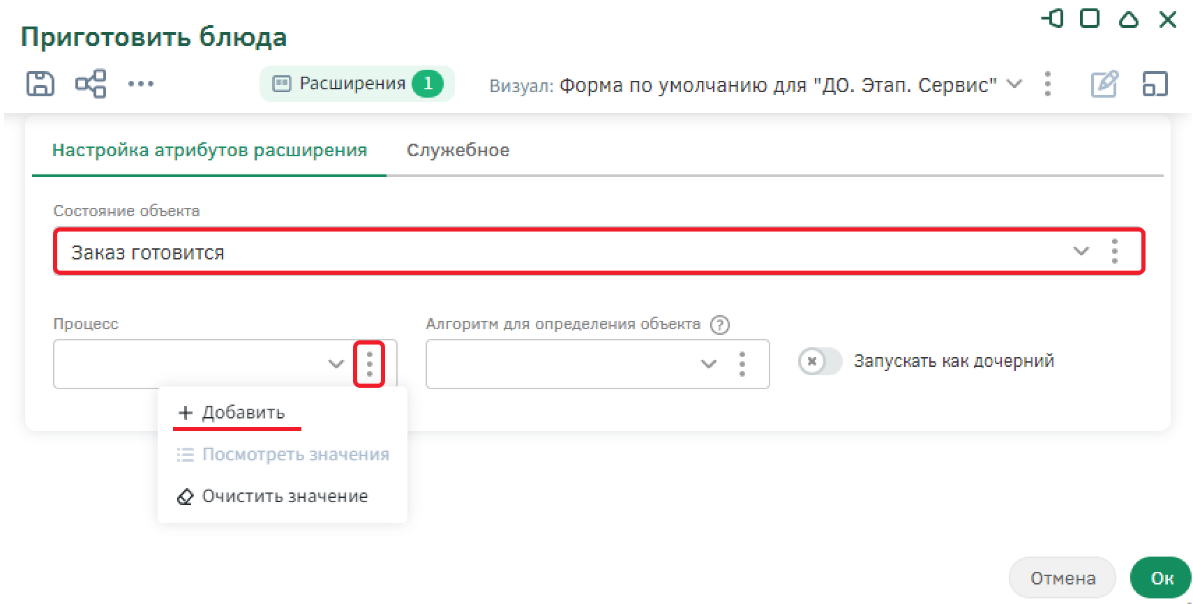Image resolution: width=1193 pixels, height=604 pixels.
Task: Click the edit form pencil icon
Action: (x=1104, y=84)
